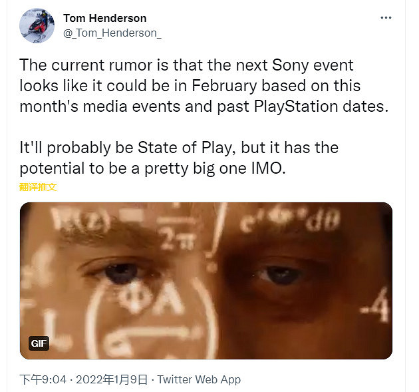Click the word February in the tweet

[x=224, y=86]
